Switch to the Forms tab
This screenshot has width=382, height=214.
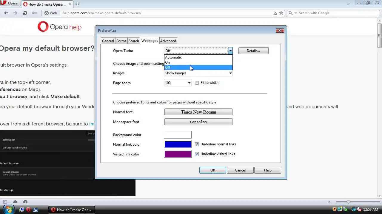click(121, 41)
